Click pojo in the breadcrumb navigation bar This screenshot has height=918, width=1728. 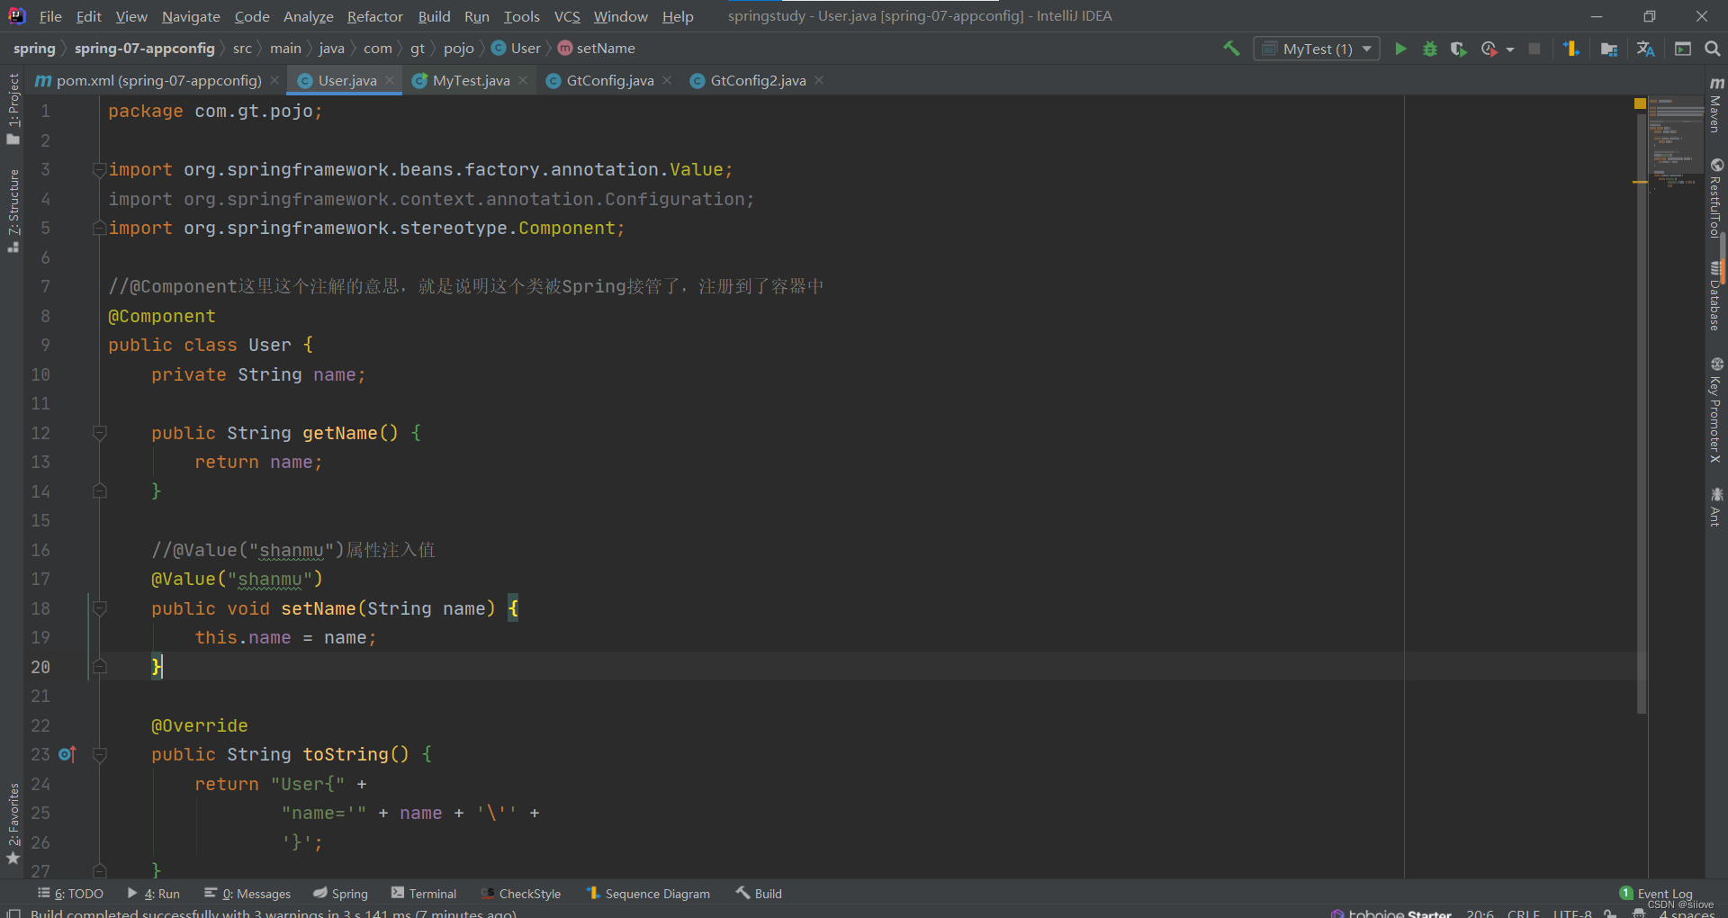click(459, 48)
